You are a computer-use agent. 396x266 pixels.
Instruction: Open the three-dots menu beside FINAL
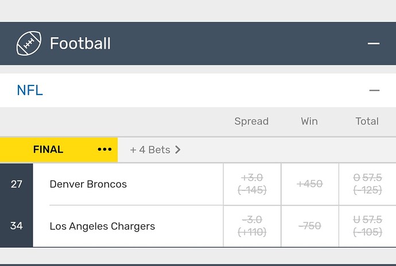click(x=104, y=150)
